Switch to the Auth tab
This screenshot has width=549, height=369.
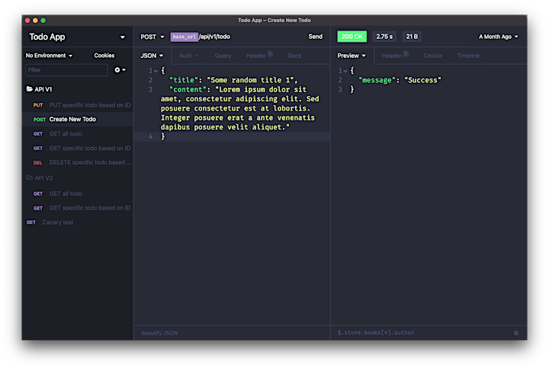[x=188, y=56]
